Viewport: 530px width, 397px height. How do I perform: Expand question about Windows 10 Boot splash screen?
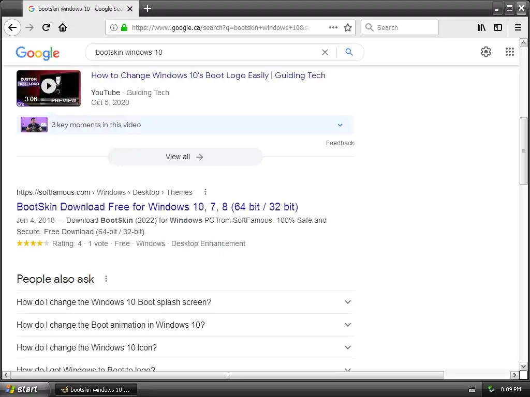tap(185, 302)
